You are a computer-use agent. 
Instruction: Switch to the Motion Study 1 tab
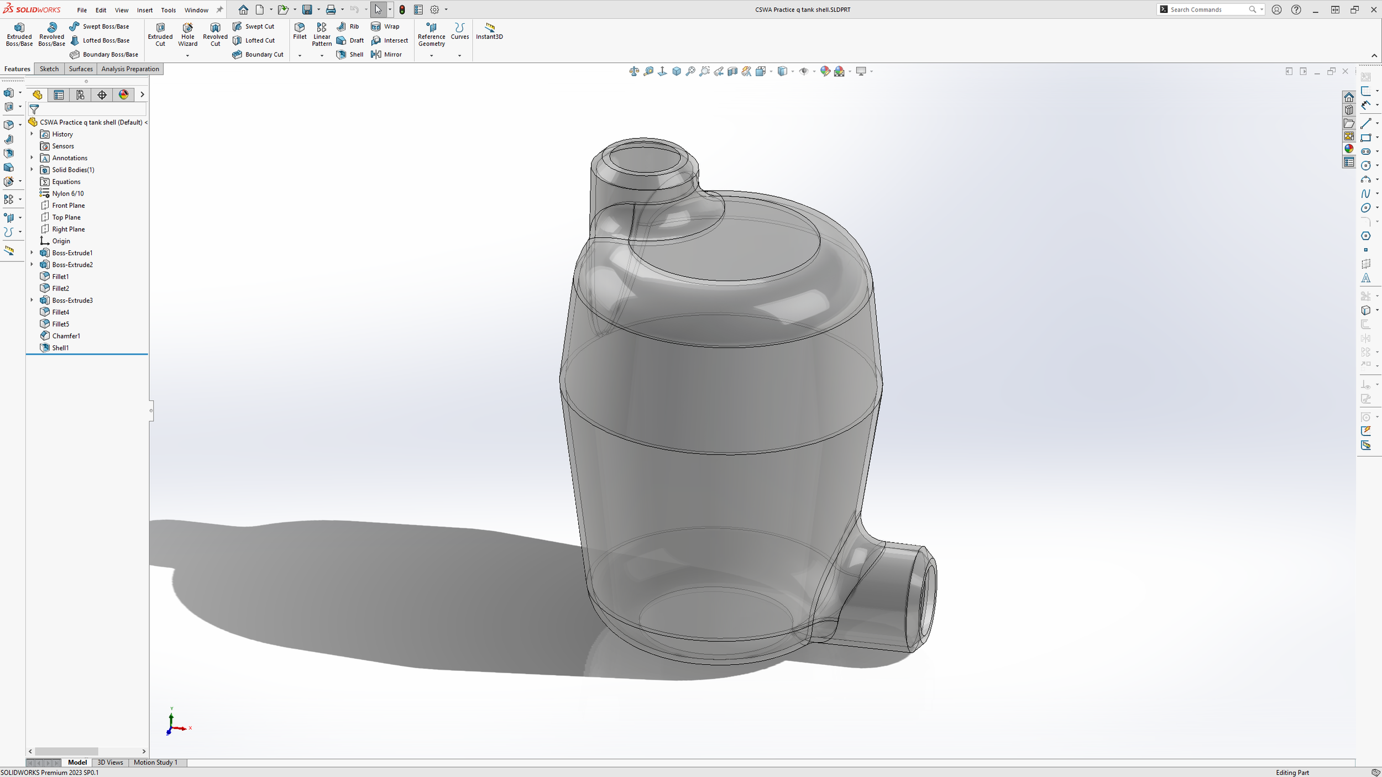[155, 762]
